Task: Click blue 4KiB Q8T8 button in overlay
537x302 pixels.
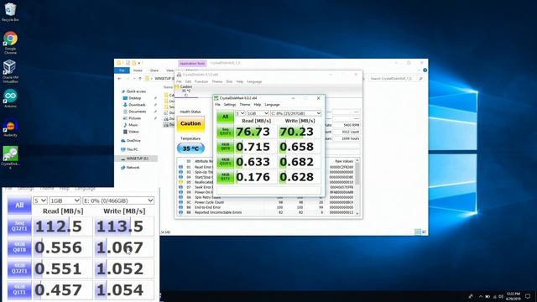Action: tap(19, 247)
